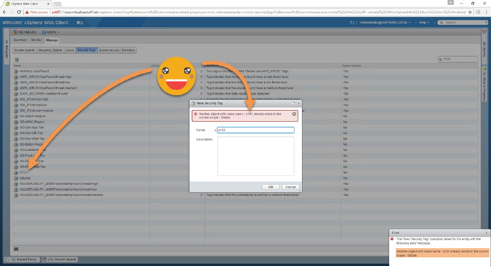
Task: Close the Error notification popup
Action: (486, 233)
